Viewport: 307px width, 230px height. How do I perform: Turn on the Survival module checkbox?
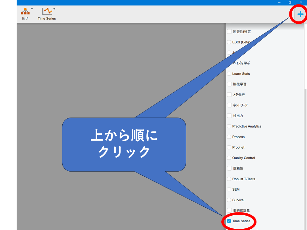click(x=229, y=200)
